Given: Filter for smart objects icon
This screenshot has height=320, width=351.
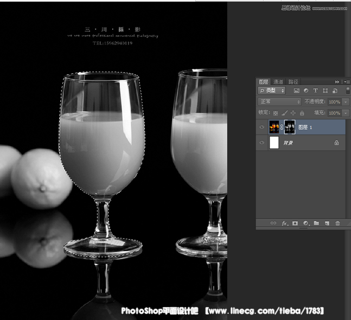Looking at the screenshot, I should click(335, 91).
